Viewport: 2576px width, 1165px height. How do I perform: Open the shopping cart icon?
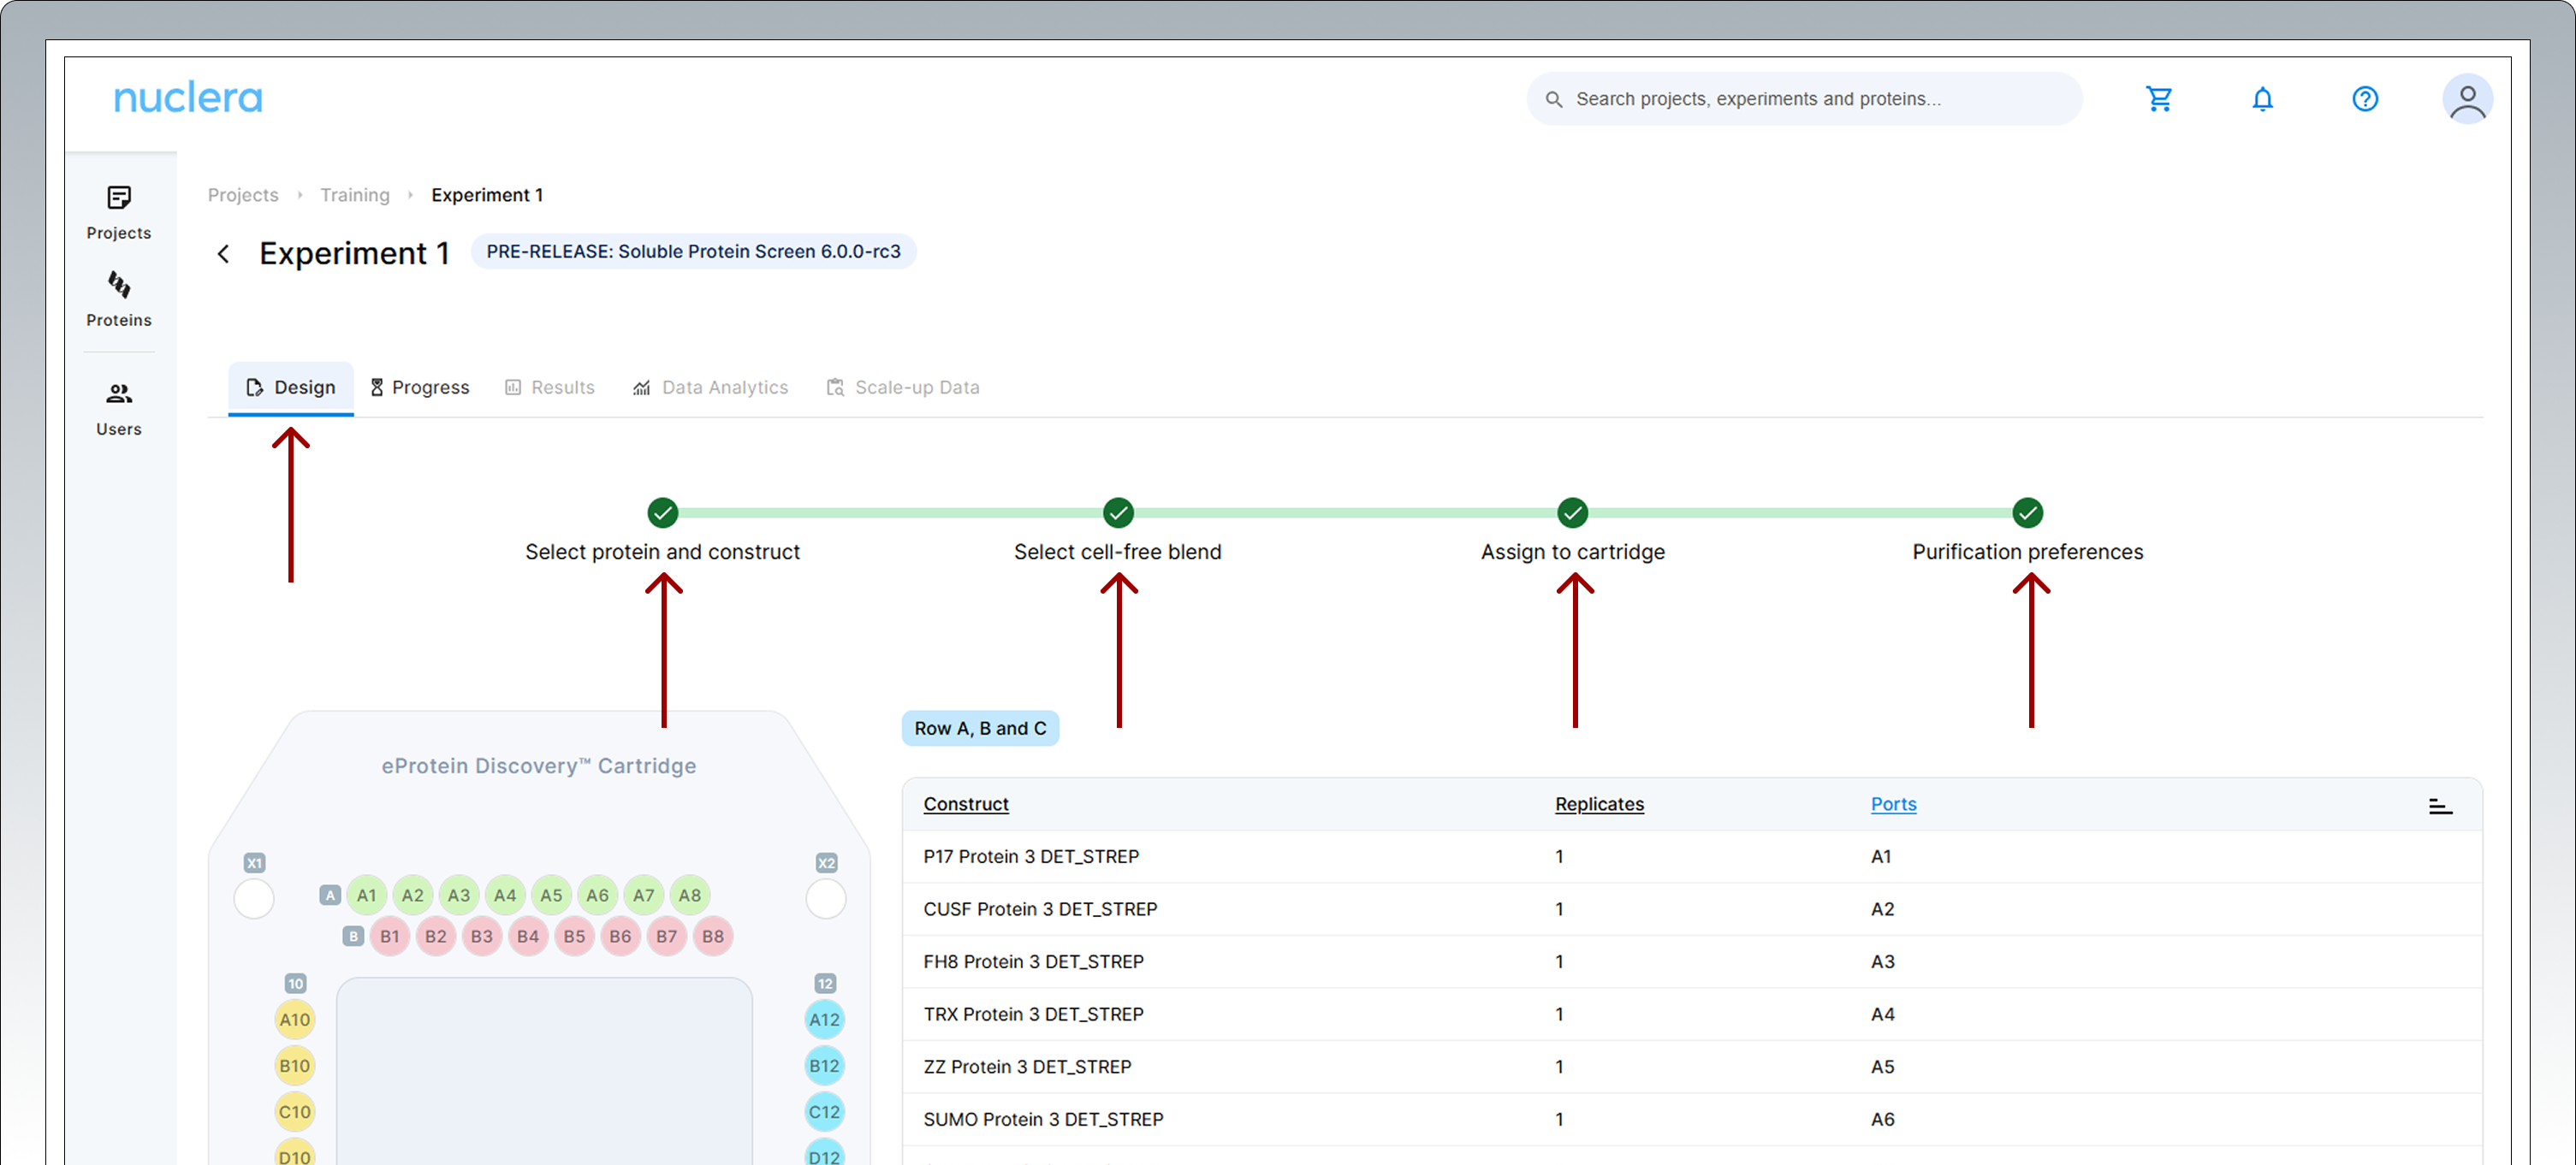(x=2159, y=99)
